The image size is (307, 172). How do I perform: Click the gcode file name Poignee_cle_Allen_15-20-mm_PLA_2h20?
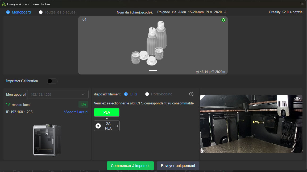(189, 12)
